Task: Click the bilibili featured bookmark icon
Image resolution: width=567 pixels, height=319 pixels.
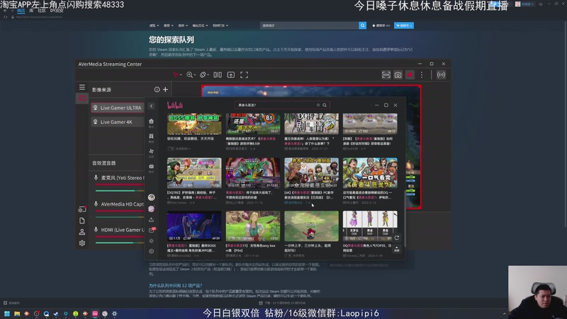Action: (151, 136)
